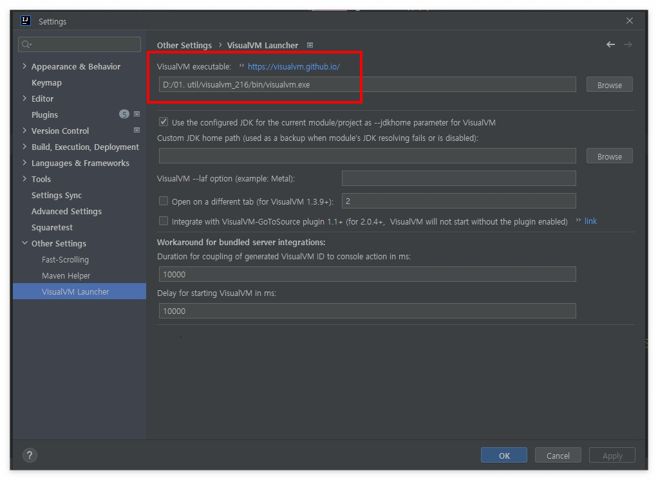Open help with the question mark icon
The height and width of the screenshot is (480, 658).
pyautogui.click(x=30, y=456)
